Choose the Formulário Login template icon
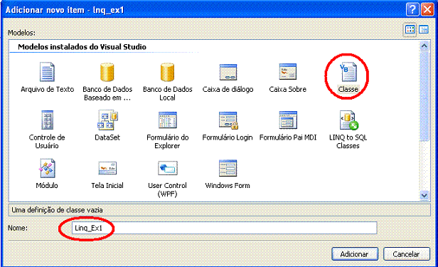This screenshot has height=267, width=438. click(228, 120)
